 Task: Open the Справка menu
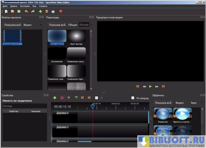pos(43,6)
